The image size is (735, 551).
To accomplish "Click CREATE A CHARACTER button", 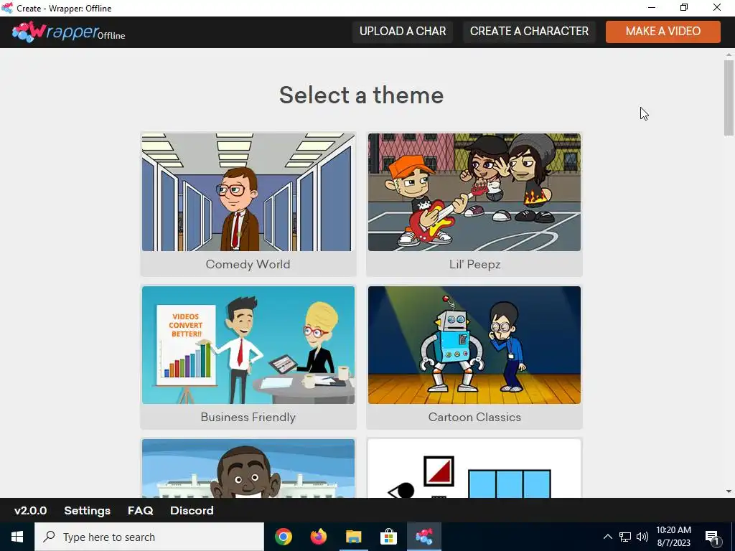I will coord(529,32).
